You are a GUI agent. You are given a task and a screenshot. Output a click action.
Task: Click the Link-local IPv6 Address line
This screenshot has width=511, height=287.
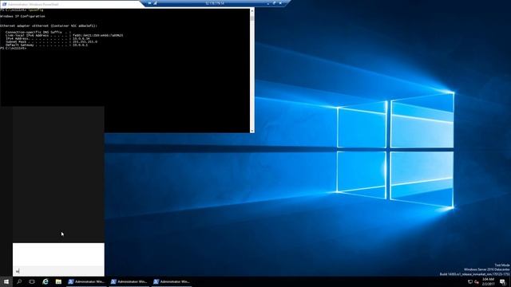coord(64,35)
